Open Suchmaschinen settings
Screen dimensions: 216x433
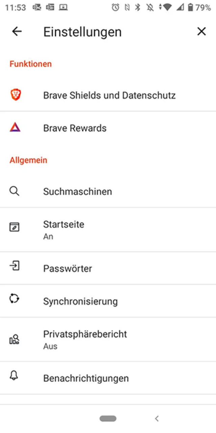(78, 191)
